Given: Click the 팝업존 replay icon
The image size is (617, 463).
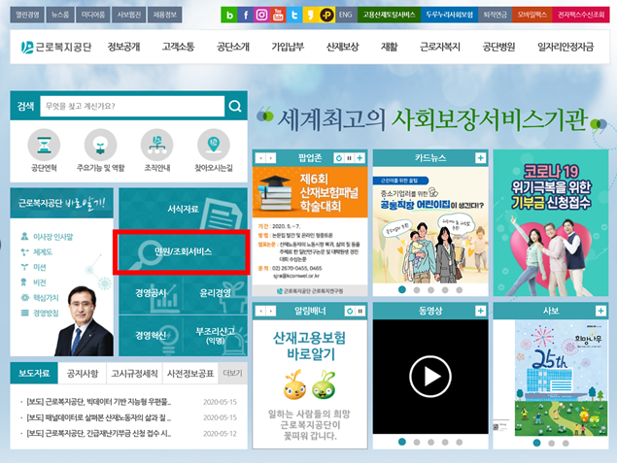Looking at the screenshot, I should point(339,158).
